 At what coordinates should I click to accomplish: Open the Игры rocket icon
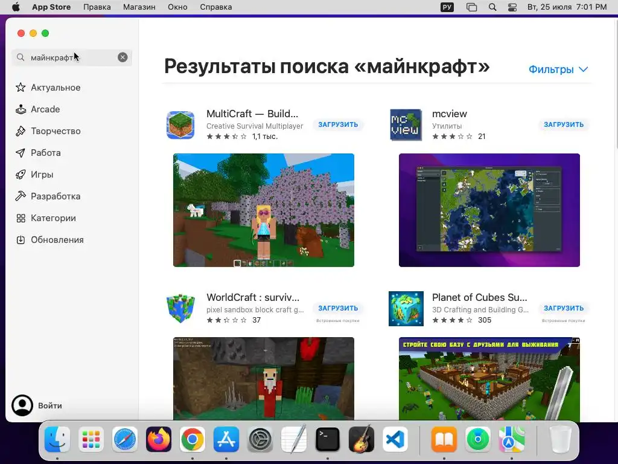21,175
